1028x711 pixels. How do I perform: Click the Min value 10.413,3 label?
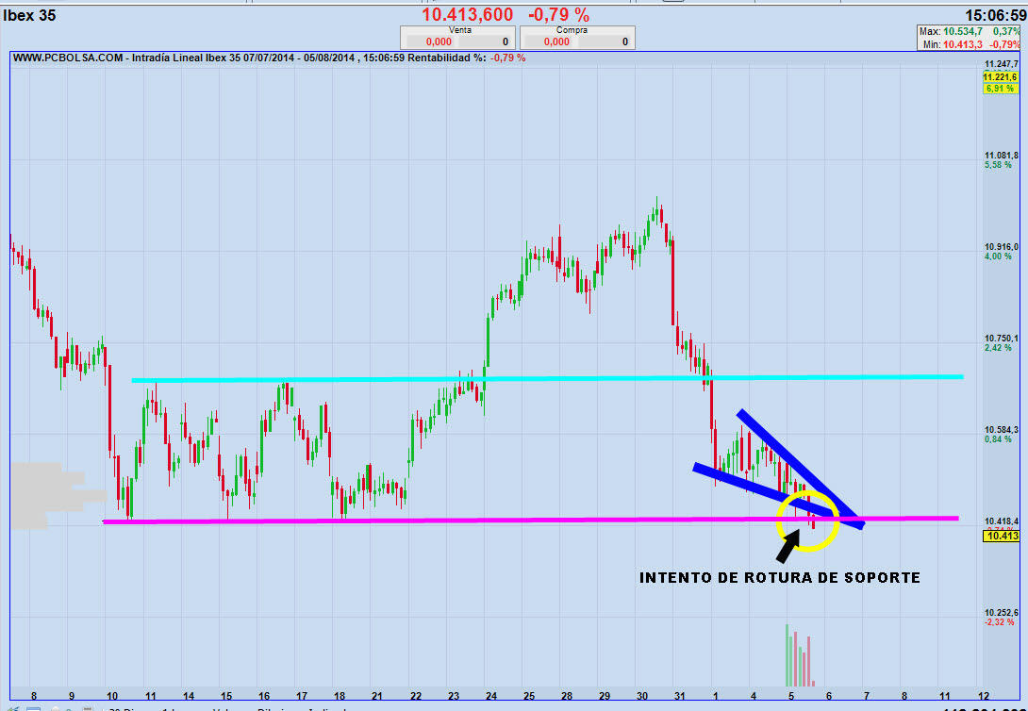(956, 44)
